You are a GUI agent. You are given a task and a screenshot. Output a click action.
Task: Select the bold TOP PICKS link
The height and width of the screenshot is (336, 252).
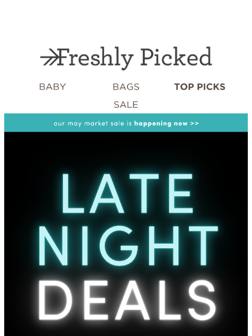click(x=199, y=87)
